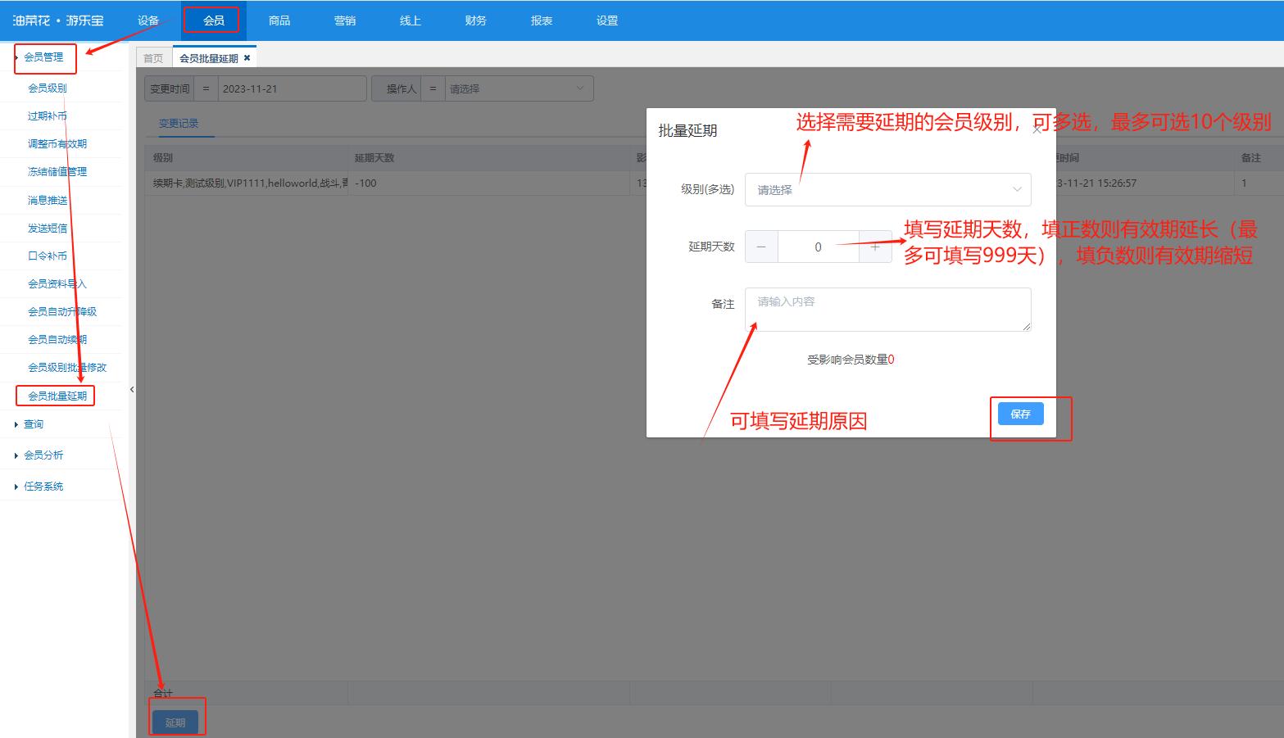This screenshot has width=1284, height=738.
Task: Open 会员自动续期 in the sidebar
Action: 57,339
